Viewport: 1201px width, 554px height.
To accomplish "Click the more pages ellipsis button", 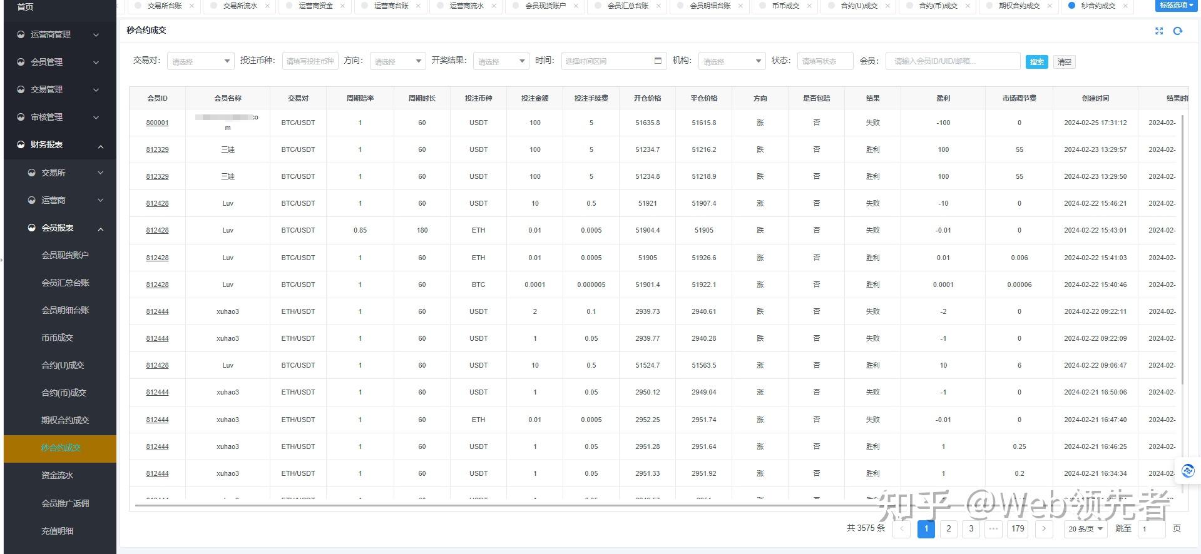I will (x=993, y=529).
